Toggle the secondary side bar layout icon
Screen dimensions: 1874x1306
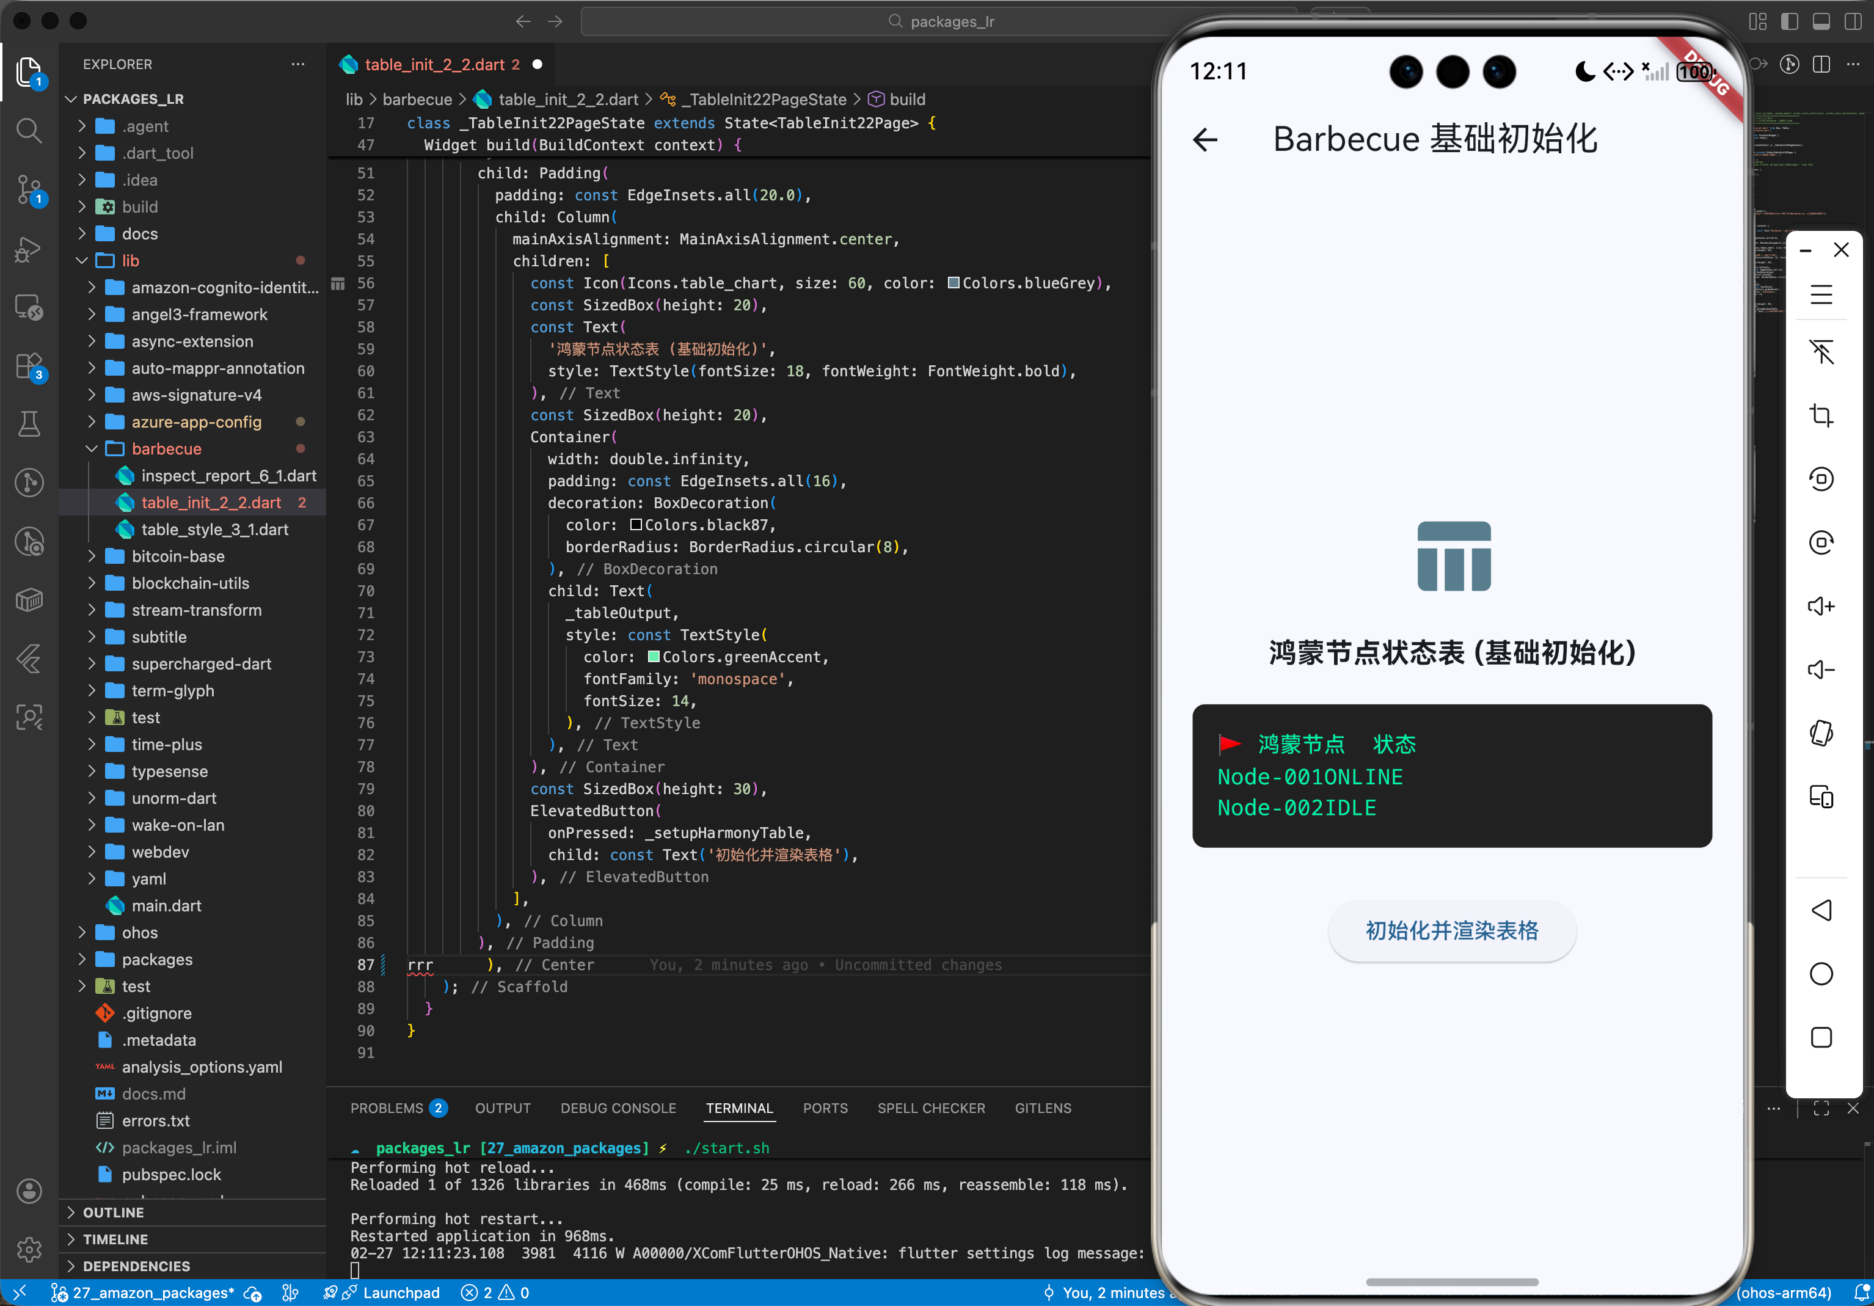pos(1853,21)
